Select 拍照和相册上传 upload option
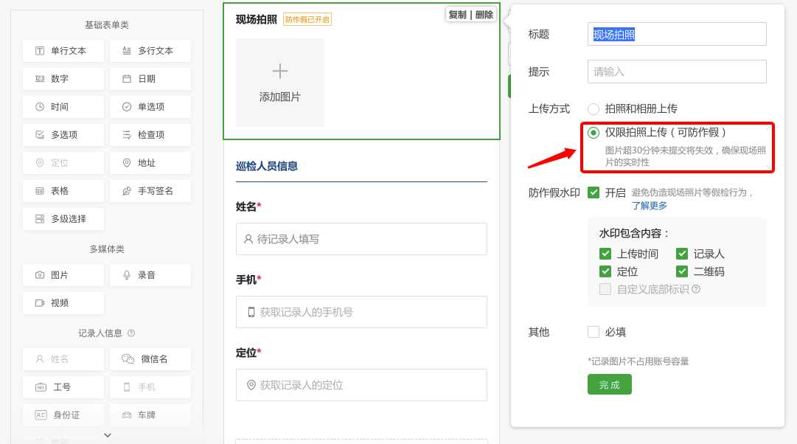 tap(594, 109)
